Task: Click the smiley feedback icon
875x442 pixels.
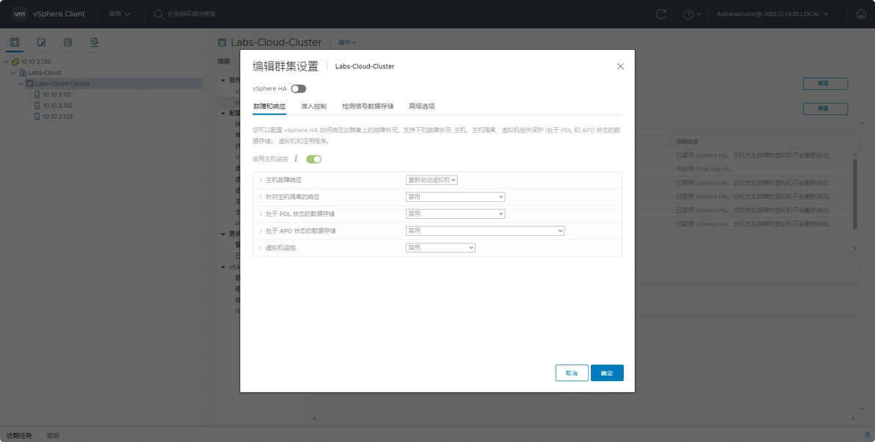Action: 861,14
